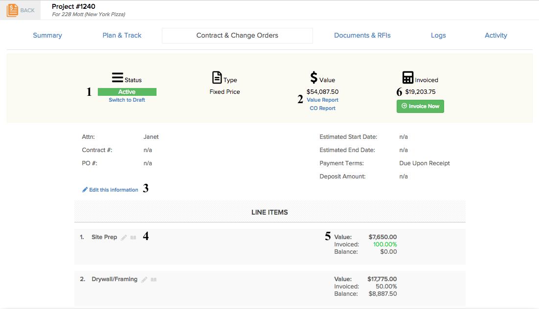Click the green Active status badge

[127, 92]
